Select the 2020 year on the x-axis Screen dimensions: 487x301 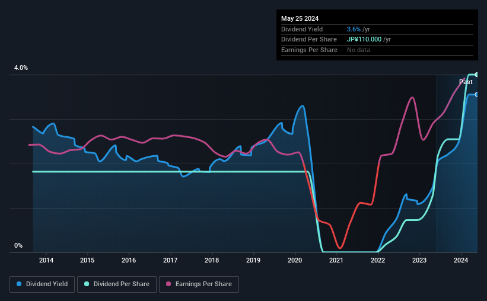[x=295, y=260]
